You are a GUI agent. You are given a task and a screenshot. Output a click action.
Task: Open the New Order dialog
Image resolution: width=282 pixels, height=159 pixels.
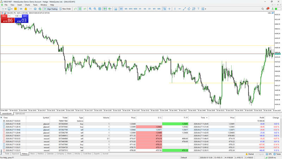point(65,8)
